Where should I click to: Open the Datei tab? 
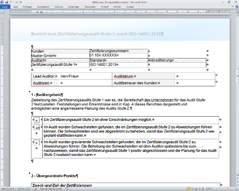click(5, 7)
